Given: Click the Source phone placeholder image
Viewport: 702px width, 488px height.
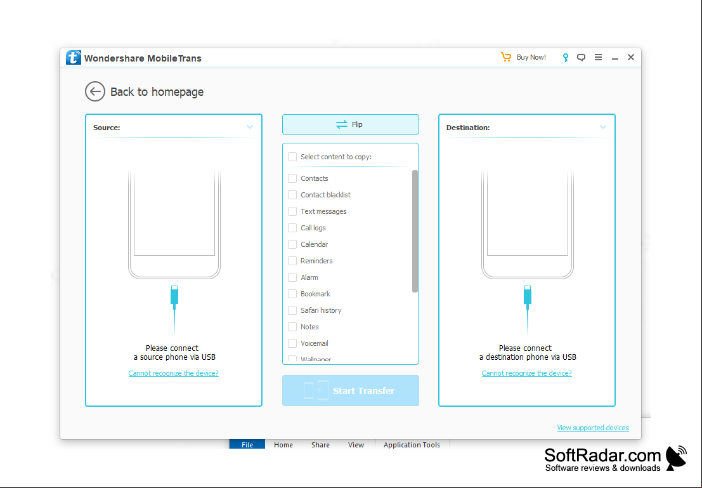Looking at the screenshot, I should 174,224.
